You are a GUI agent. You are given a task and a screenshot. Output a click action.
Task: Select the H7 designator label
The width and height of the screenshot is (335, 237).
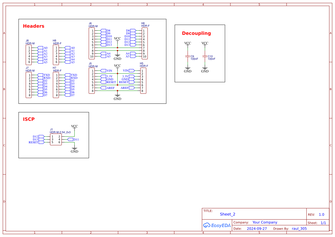click(x=54, y=68)
